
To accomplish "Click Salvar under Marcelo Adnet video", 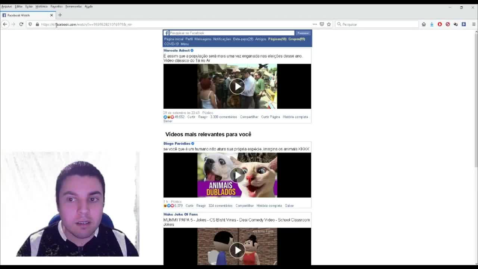I will 168,121.
